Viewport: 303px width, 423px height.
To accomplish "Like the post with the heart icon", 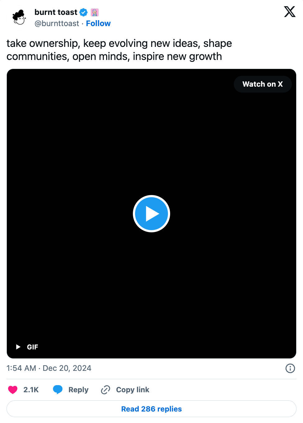I will tap(13, 390).
